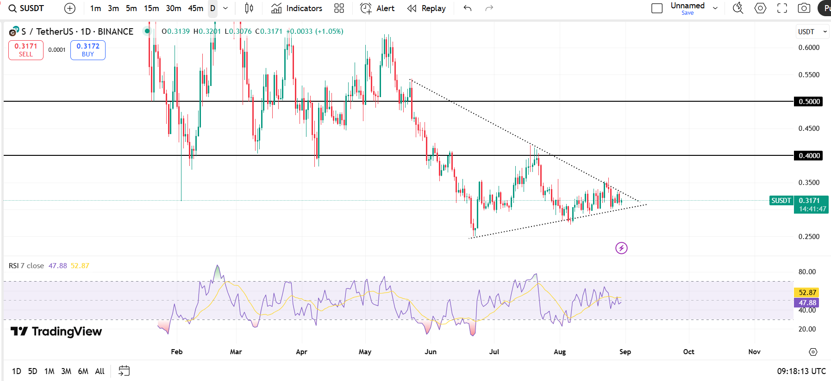This screenshot has width=831, height=381.
Task: Expand the Unnamed layout menu arrow
Action: pyautogui.click(x=715, y=8)
